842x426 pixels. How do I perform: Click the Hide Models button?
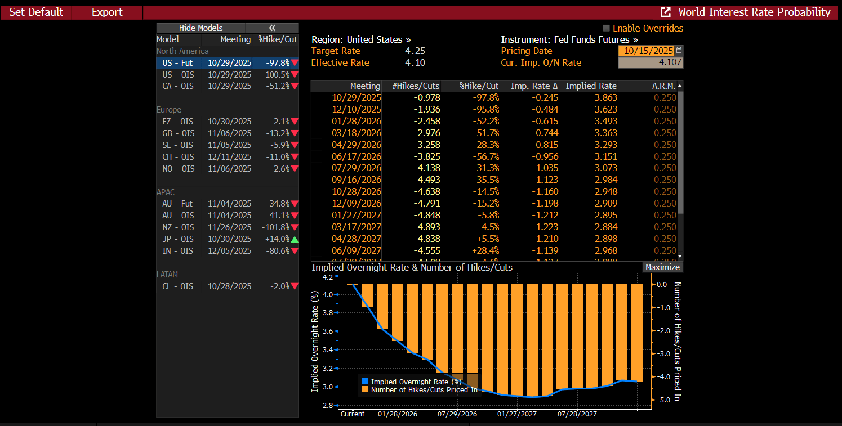pyautogui.click(x=201, y=28)
